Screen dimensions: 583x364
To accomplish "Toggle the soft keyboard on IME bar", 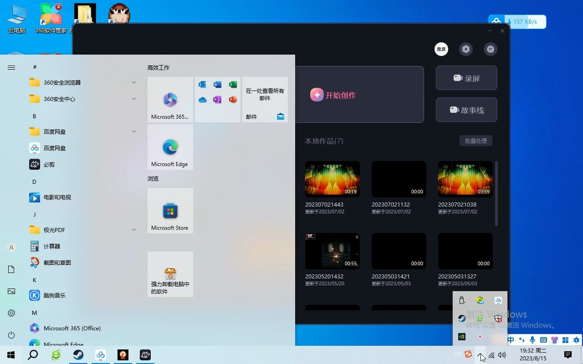I will [x=543, y=340].
